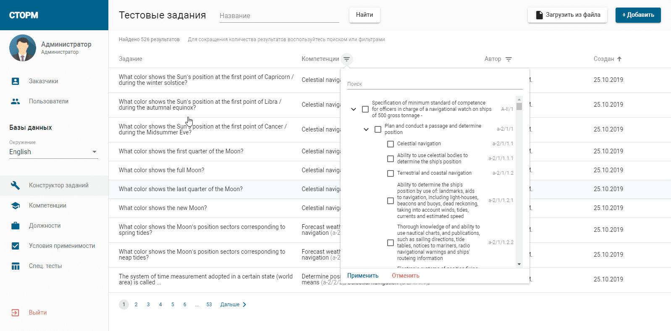
Task: Click the Заказчики sidebar icon
Action: click(x=16, y=81)
